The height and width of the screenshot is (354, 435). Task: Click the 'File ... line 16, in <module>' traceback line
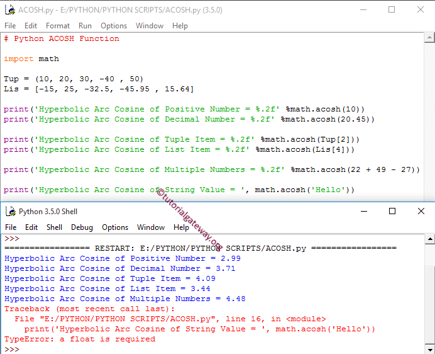pos(170,319)
